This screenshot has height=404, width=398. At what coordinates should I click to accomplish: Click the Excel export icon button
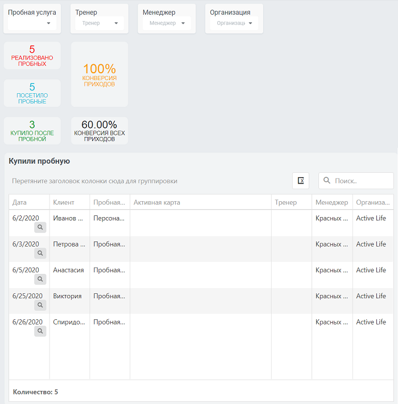(x=301, y=181)
